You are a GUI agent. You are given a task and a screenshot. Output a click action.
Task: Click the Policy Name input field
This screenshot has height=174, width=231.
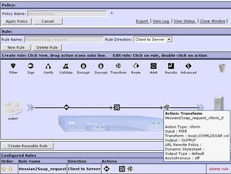coord(67,13)
